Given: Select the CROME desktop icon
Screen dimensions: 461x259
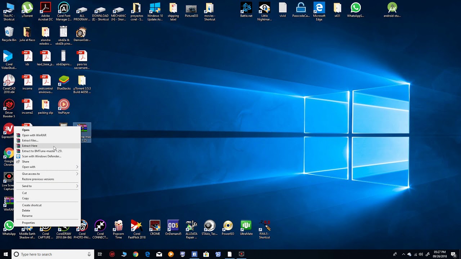Looking at the screenshot, I should 155,228.
